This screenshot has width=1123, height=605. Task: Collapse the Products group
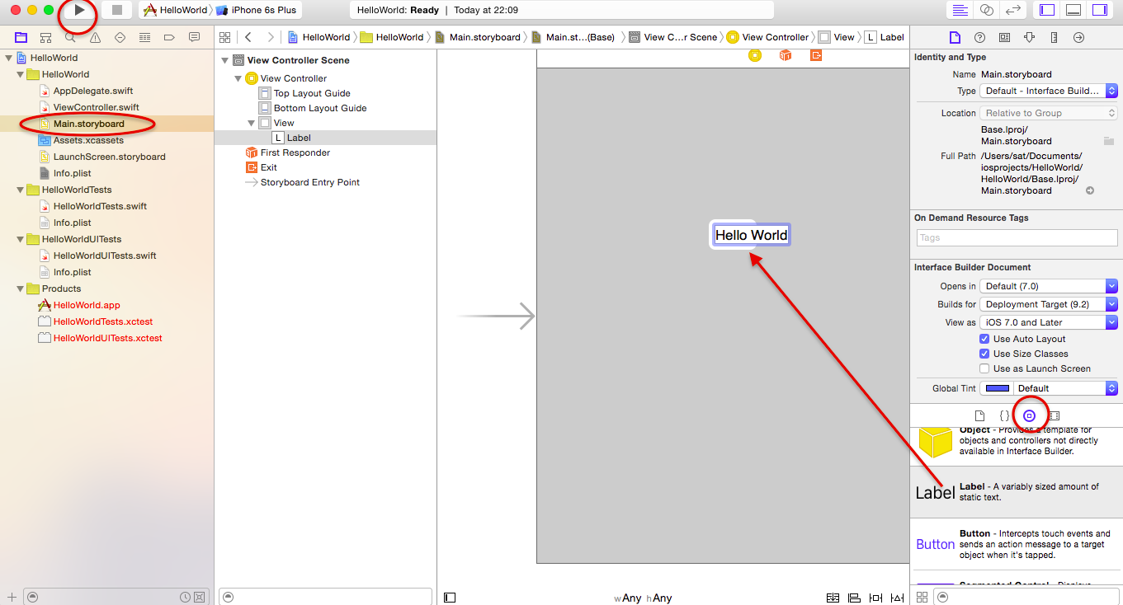click(x=21, y=288)
